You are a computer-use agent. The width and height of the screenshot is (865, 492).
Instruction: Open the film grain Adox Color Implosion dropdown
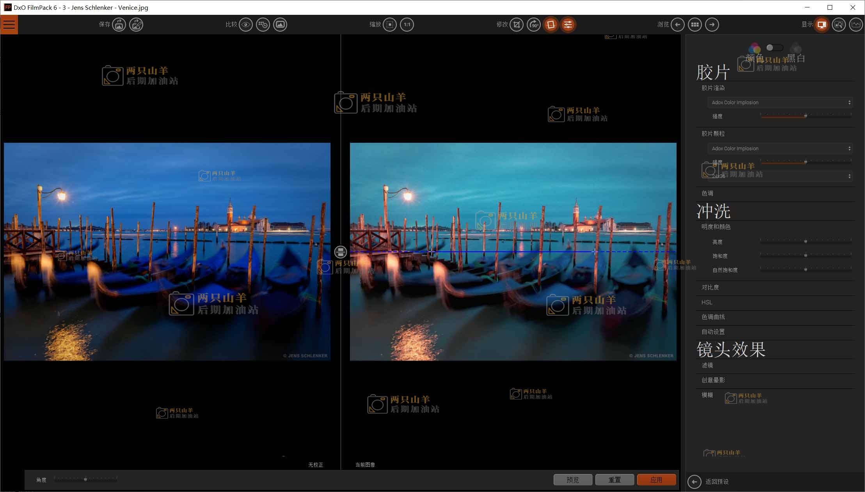[780, 149]
